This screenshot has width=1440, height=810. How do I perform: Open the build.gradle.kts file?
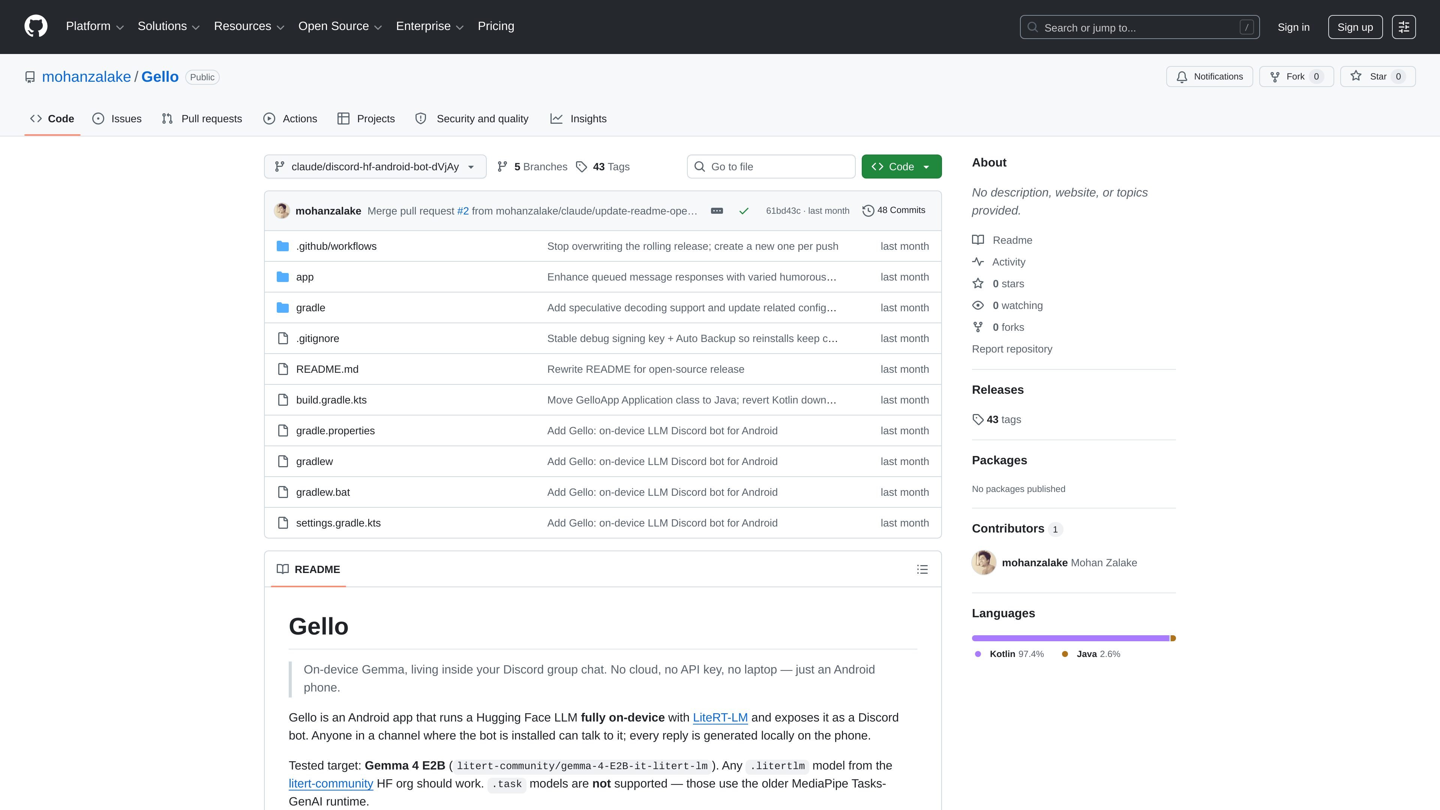pos(331,400)
